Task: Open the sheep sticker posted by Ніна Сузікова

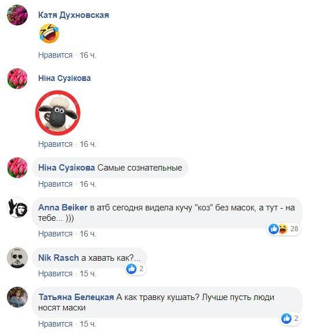Action: 58,113
